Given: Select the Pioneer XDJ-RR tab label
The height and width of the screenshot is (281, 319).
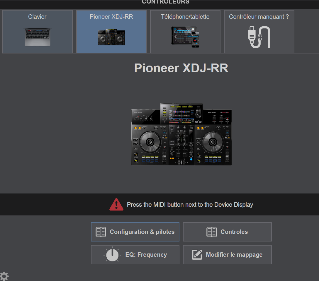Looking at the screenshot, I should 111,17.
